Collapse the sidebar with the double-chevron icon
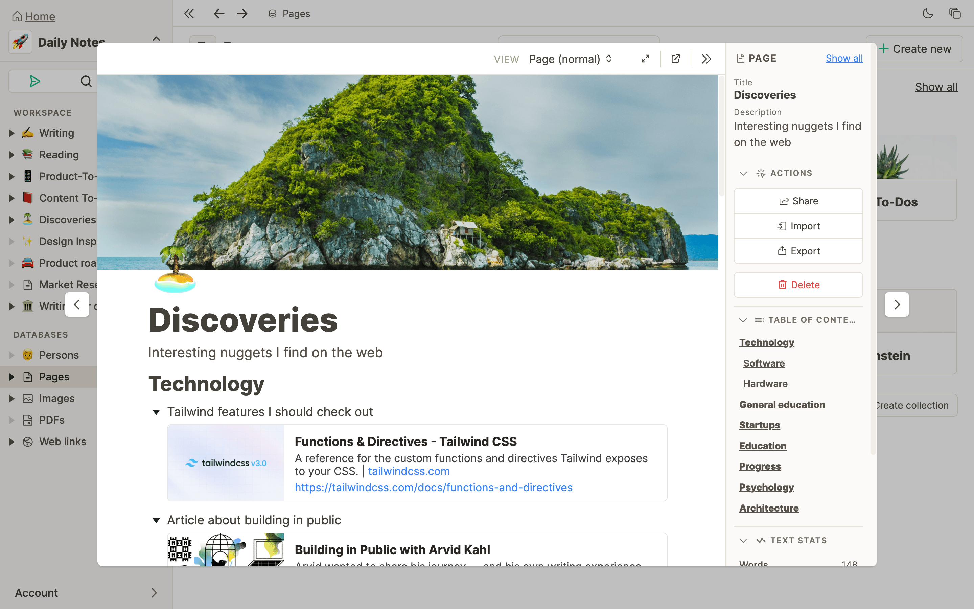Screen dimensions: 974x609 click(189, 13)
